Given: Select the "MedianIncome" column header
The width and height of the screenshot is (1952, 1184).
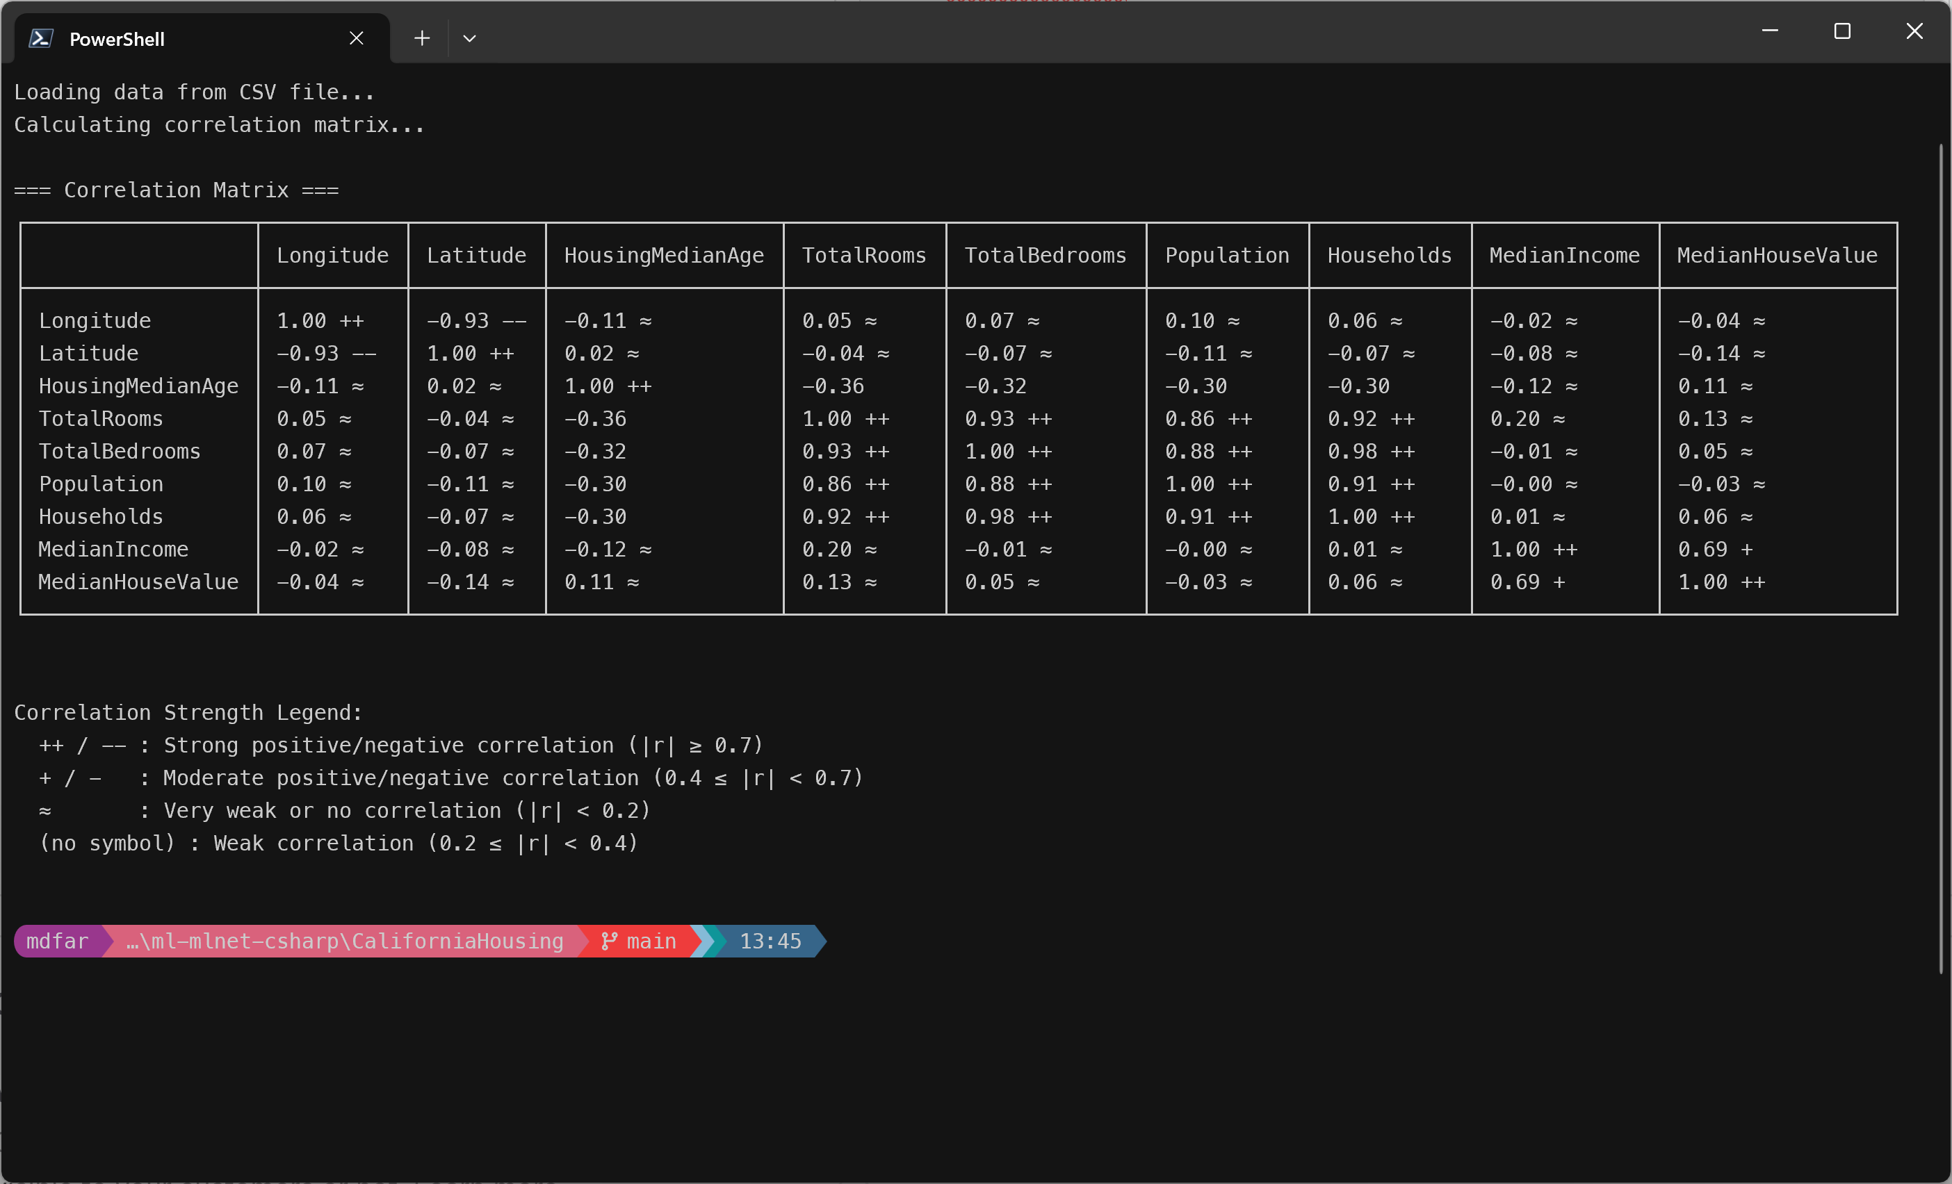Looking at the screenshot, I should pos(1565,255).
